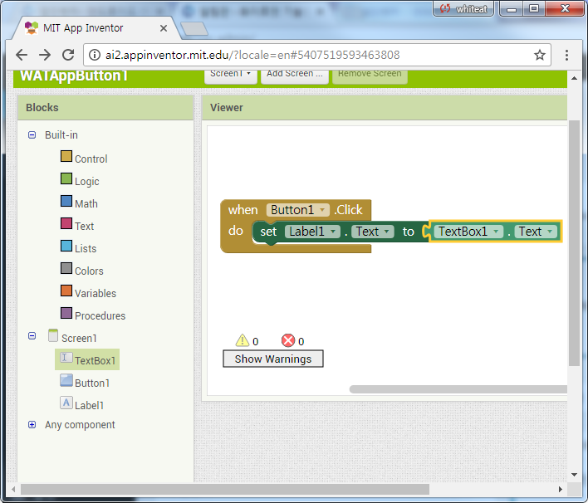Screen dimensions: 588x503
Task: Select the Lists blocks light-blue icon
Action: tap(66, 246)
